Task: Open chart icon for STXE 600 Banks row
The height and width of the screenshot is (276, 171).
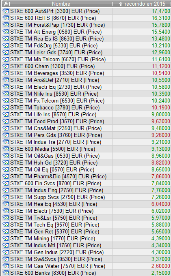Action: [x=6, y=273]
